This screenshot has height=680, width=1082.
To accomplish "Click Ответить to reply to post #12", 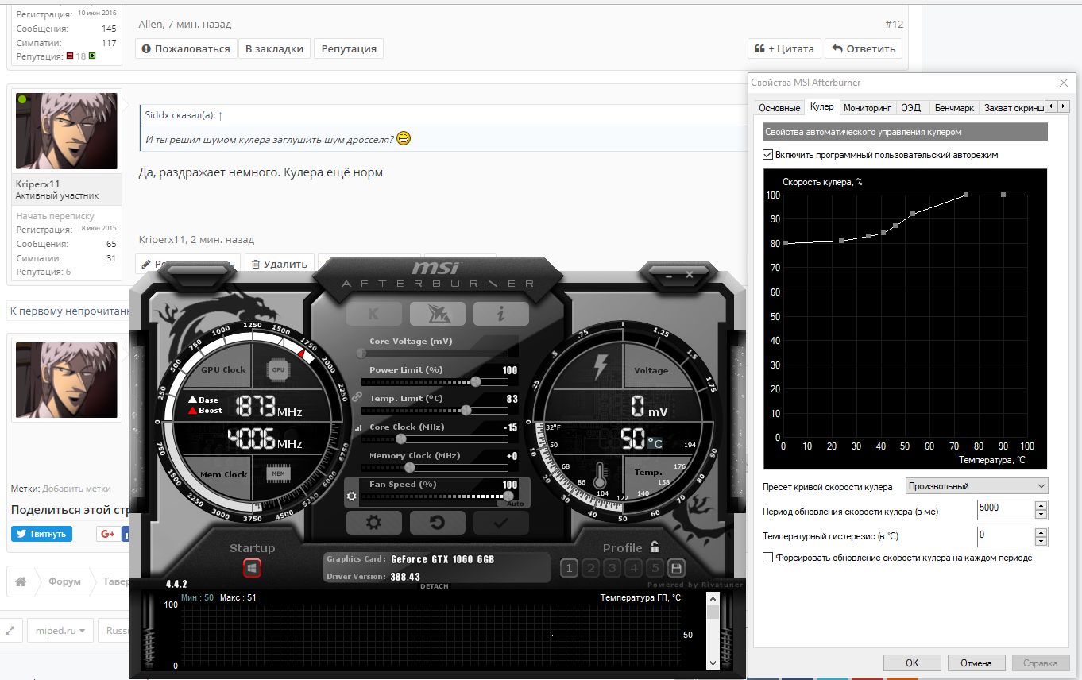I will (864, 48).
